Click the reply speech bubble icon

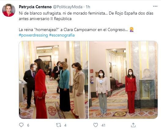(x=21, y=125)
